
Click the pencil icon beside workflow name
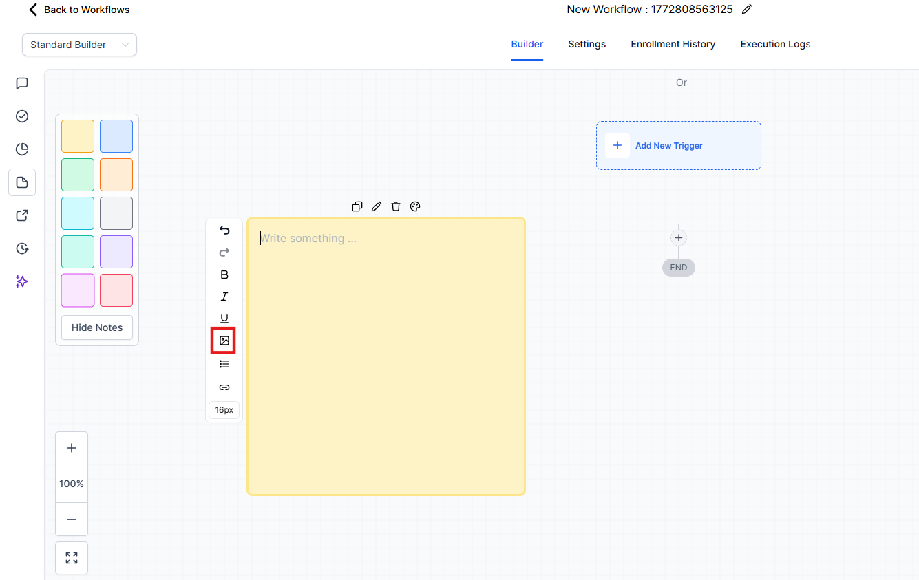tap(747, 10)
